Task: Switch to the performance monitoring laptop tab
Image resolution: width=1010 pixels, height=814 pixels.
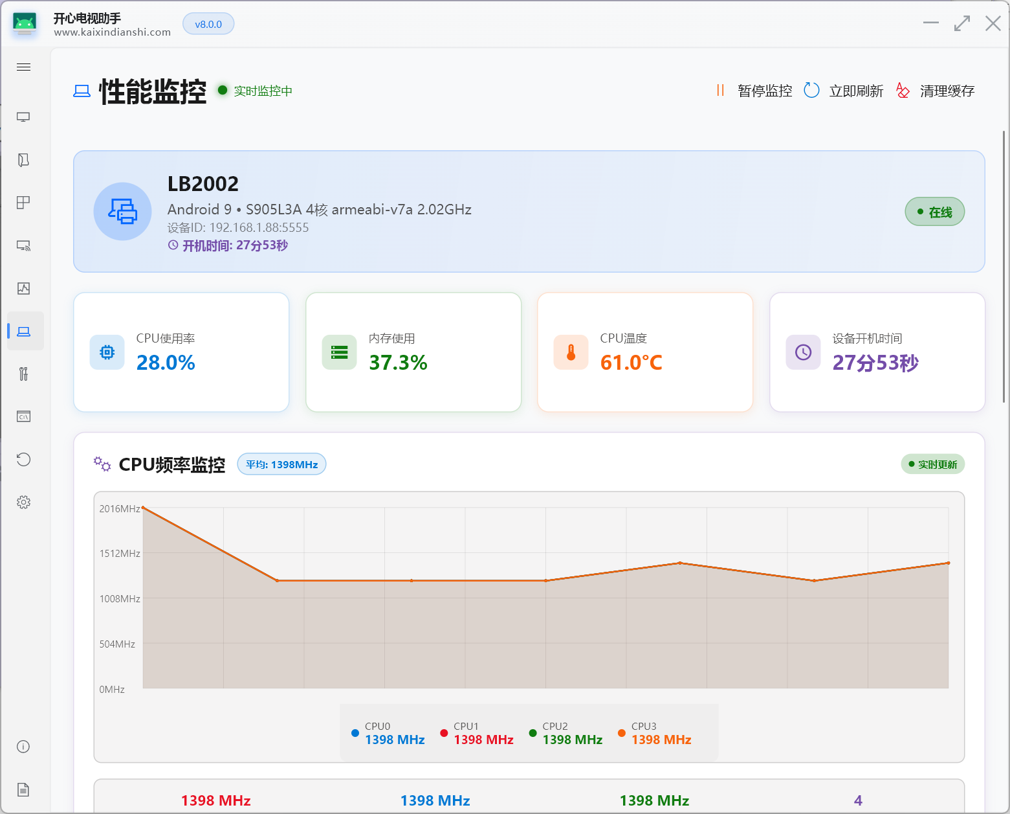Action: click(24, 331)
